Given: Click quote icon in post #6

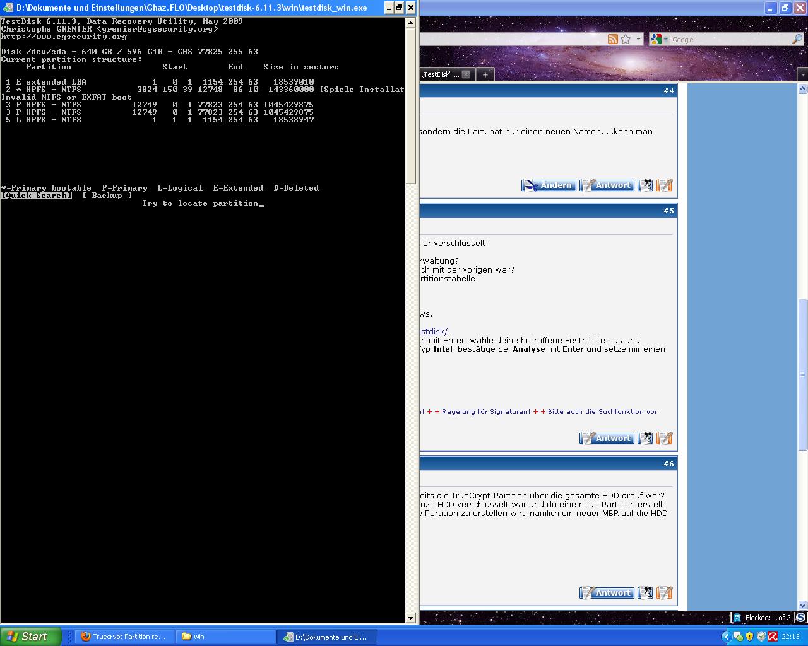Looking at the screenshot, I should (645, 593).
